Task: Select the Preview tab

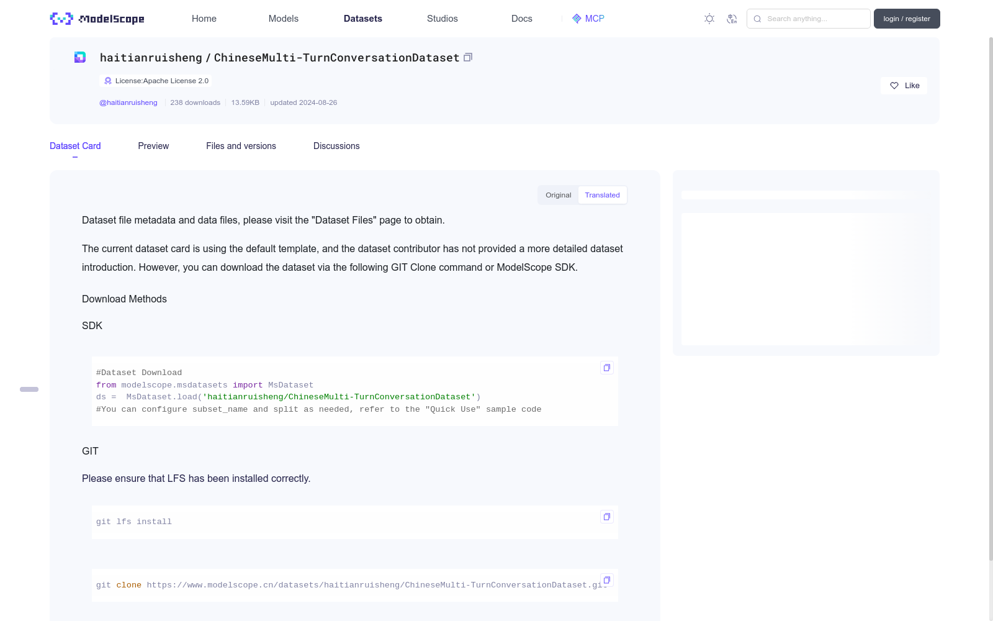Action: click(153, 146)
